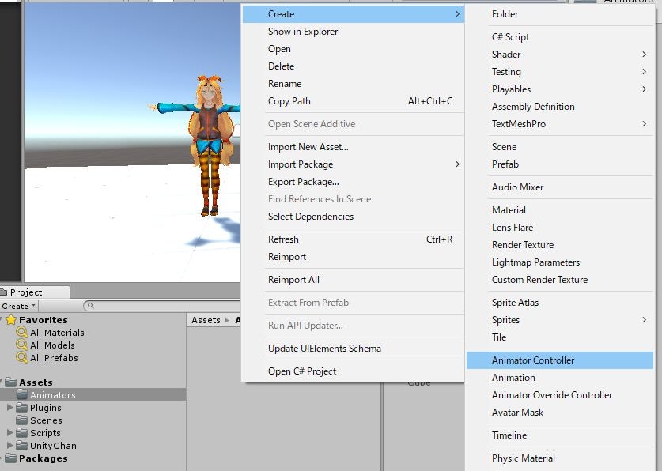Click the Project search field
The image size is (662, 471).
point(163,306)
